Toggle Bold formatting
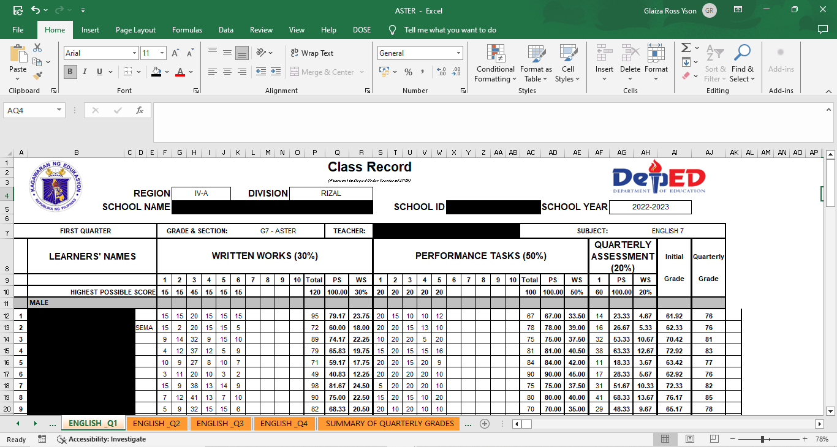Screen dimensions: 837x447 pos(70,72)
